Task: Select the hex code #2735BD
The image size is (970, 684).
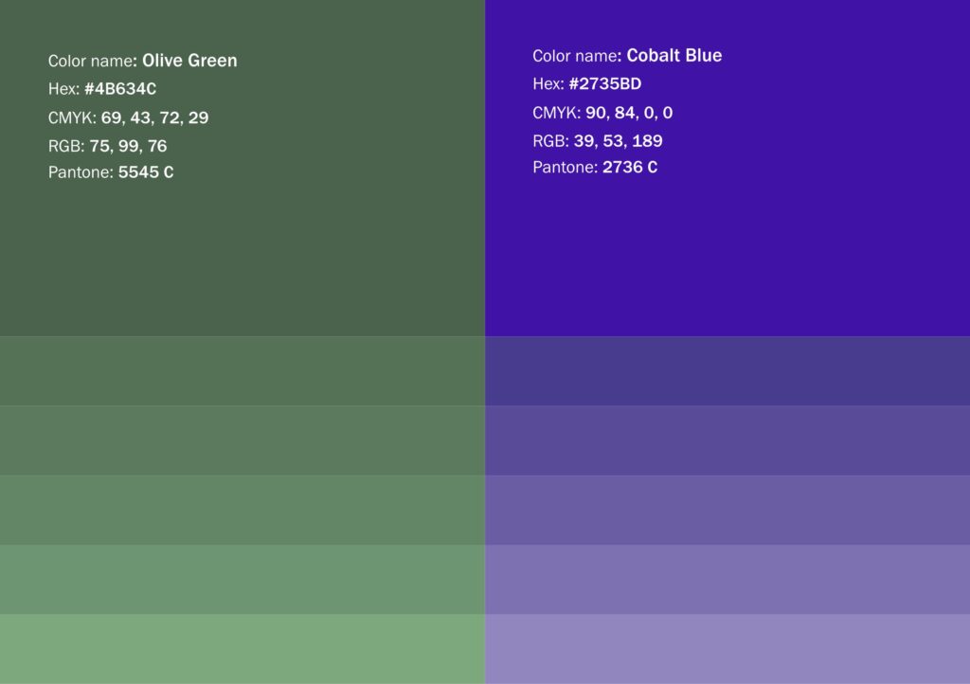Action: click(604, 84)
